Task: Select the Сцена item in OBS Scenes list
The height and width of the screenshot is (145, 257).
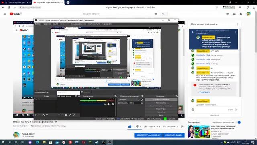Action: (x=45, y=99)
